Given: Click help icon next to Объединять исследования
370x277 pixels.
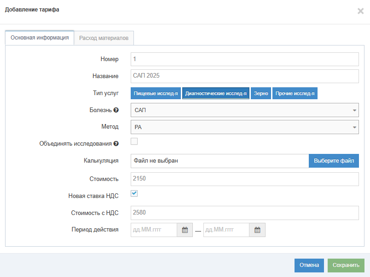Looking at the screenshot, I should (116, 144).
